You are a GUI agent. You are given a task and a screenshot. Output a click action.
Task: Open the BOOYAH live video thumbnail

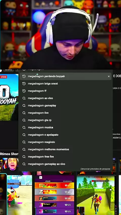pyautogui.click(x=9, y=97)
